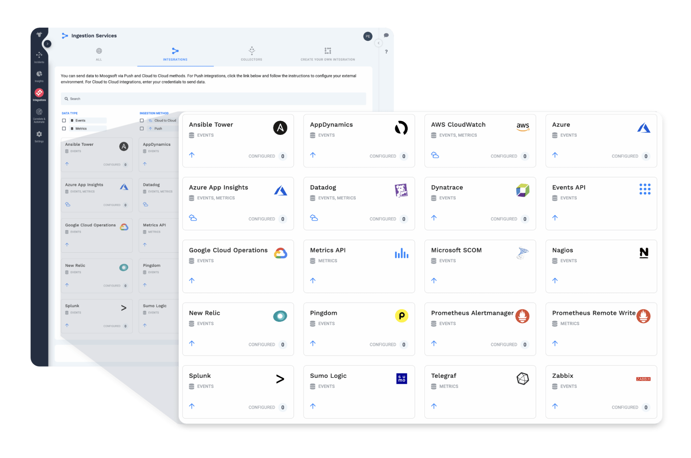Switch to the Collectors tab

(x=251, y=54)
